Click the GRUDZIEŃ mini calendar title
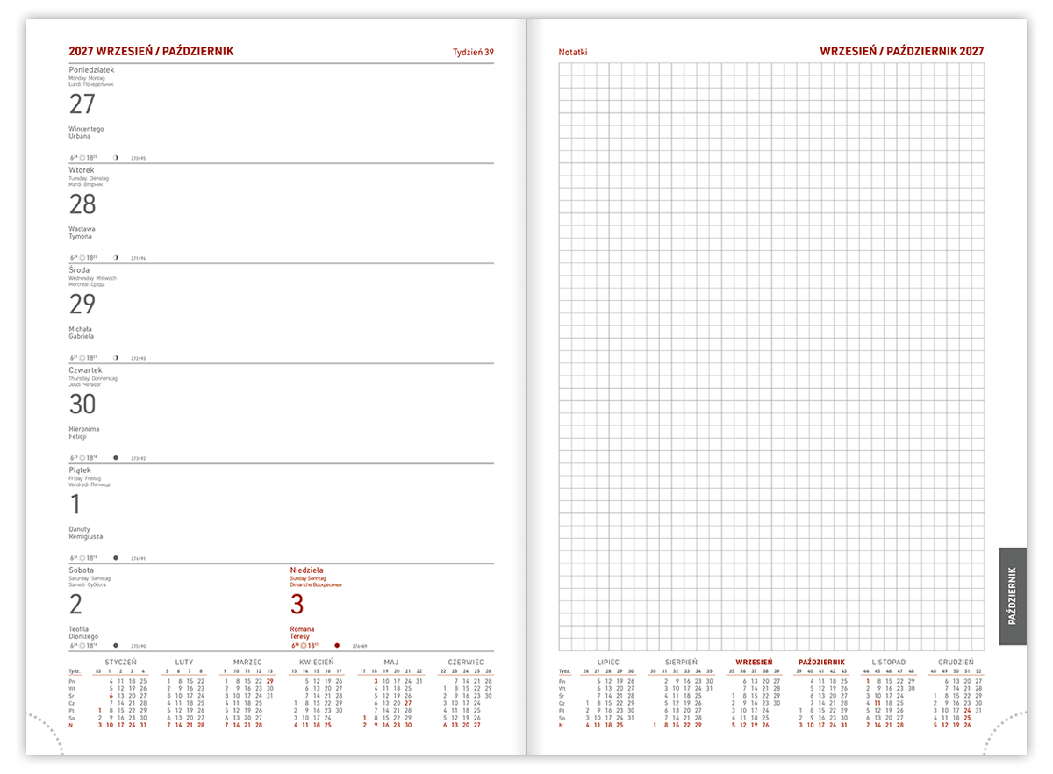1053x774 pixels. coord(956,663)
